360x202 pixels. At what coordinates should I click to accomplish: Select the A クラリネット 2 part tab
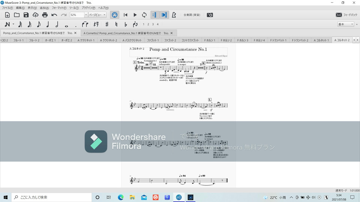click(109, 40)
